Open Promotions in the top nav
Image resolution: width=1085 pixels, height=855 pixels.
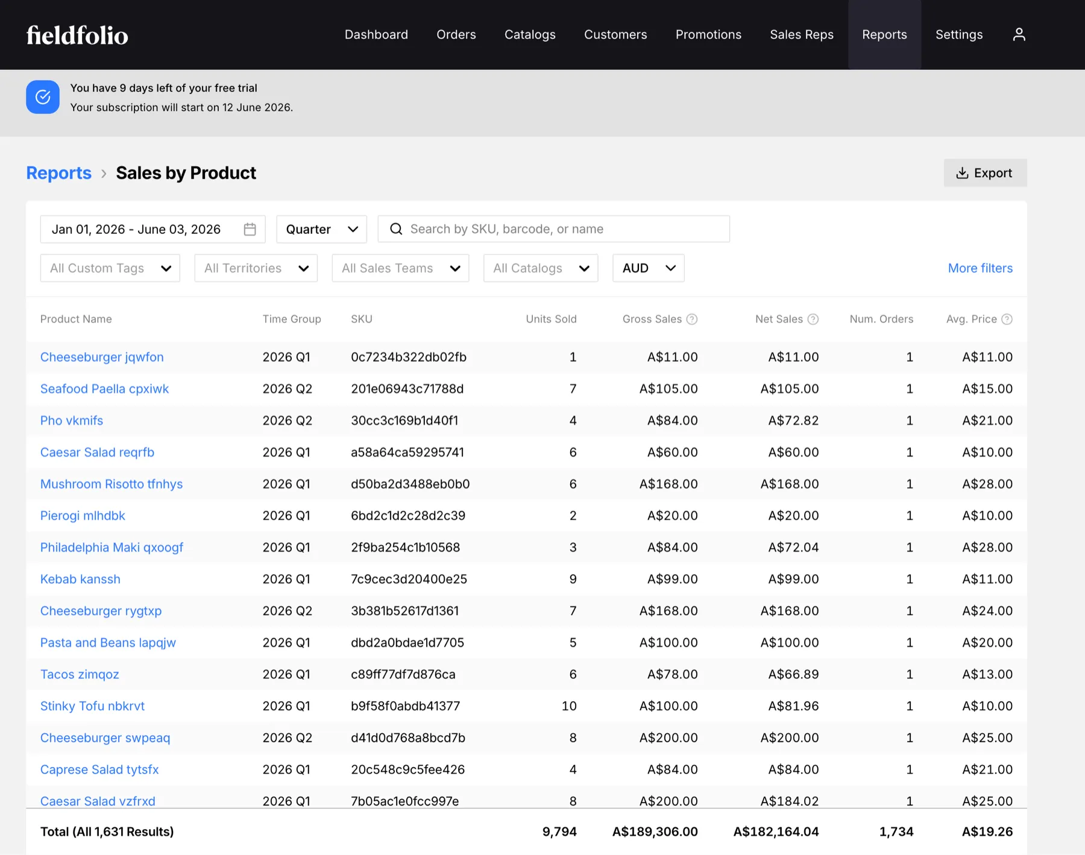click(708, 34)
